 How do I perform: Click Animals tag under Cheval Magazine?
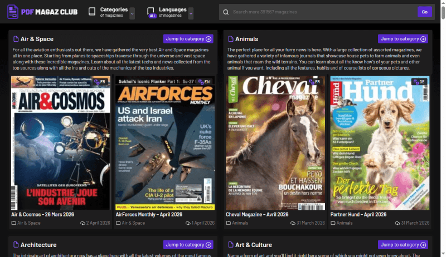click(x=240, y=223)
